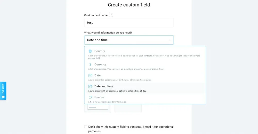
Task: Click the globe icon for Country
Action: click(x=90, y=51)
